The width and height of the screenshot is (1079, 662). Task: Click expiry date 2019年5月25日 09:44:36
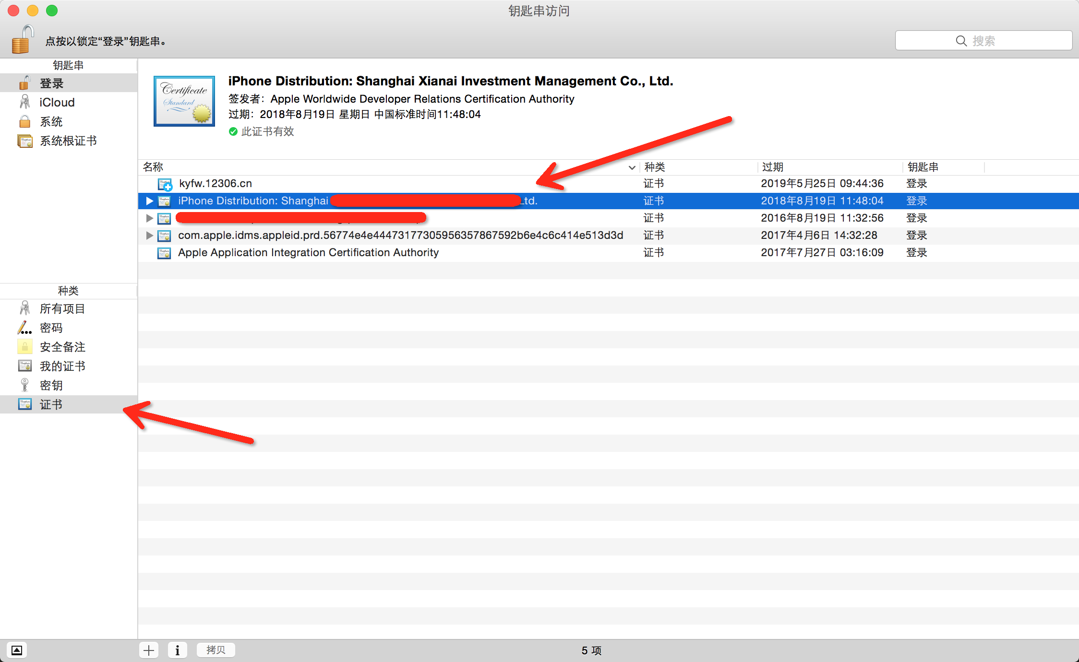[x=822, y=183]
